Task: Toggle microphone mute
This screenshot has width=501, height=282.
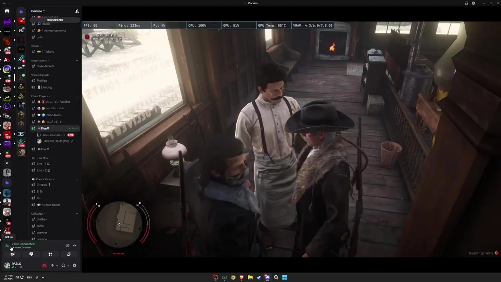Action: point(52,265)
